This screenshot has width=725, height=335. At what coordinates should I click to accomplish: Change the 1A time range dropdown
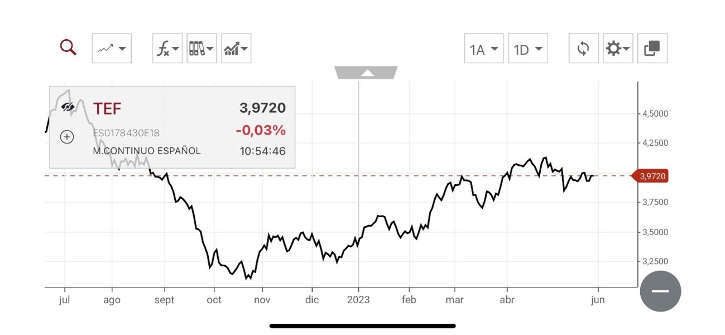484,49
